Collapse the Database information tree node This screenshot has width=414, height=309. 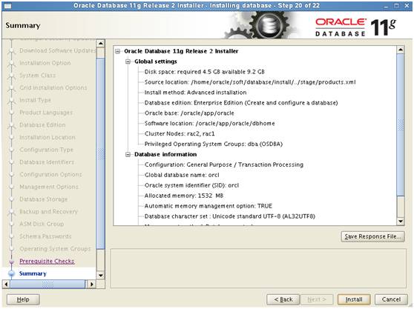click(x=128, y=154)
